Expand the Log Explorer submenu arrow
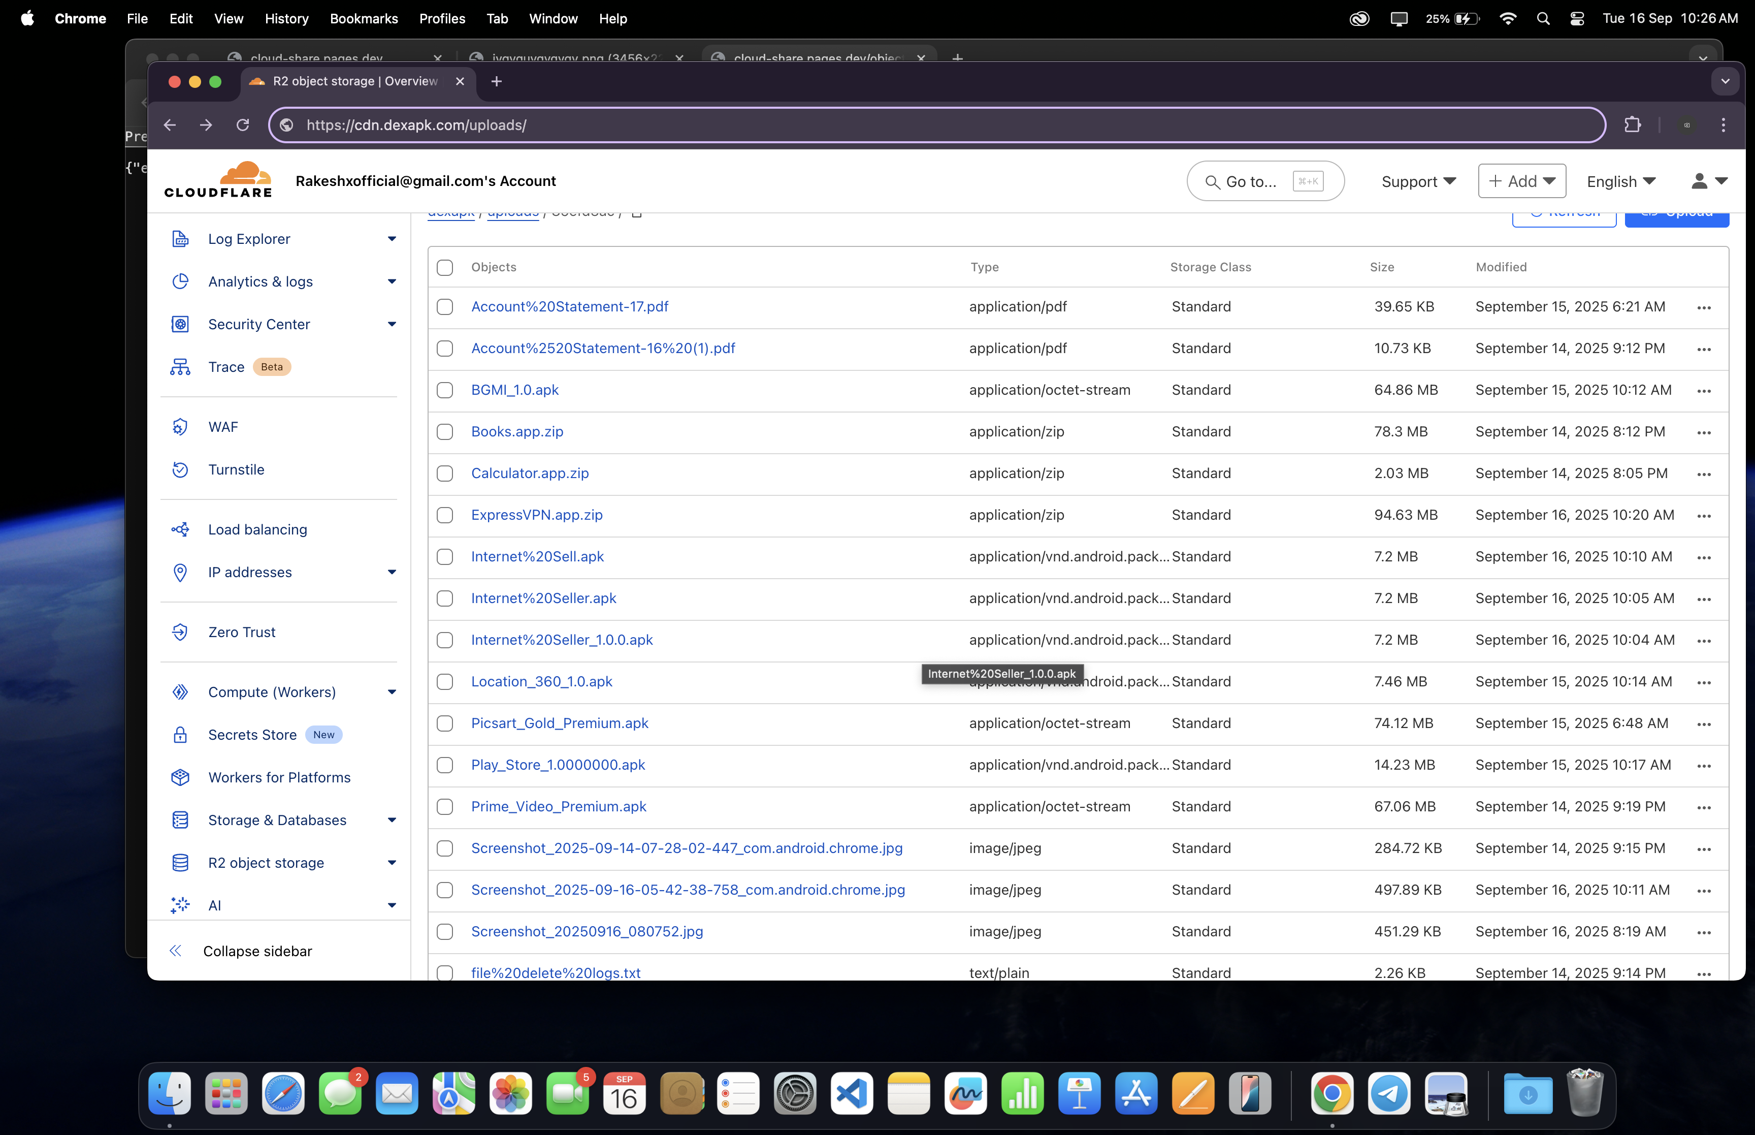Image resolution: width=1755 pixels, height=1135 pixels. click(392, 239)
